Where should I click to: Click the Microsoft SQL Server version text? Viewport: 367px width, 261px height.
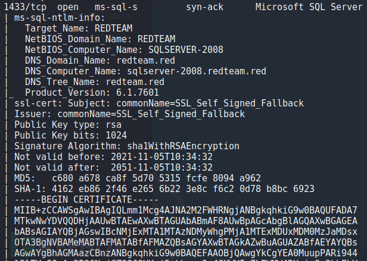309,7
